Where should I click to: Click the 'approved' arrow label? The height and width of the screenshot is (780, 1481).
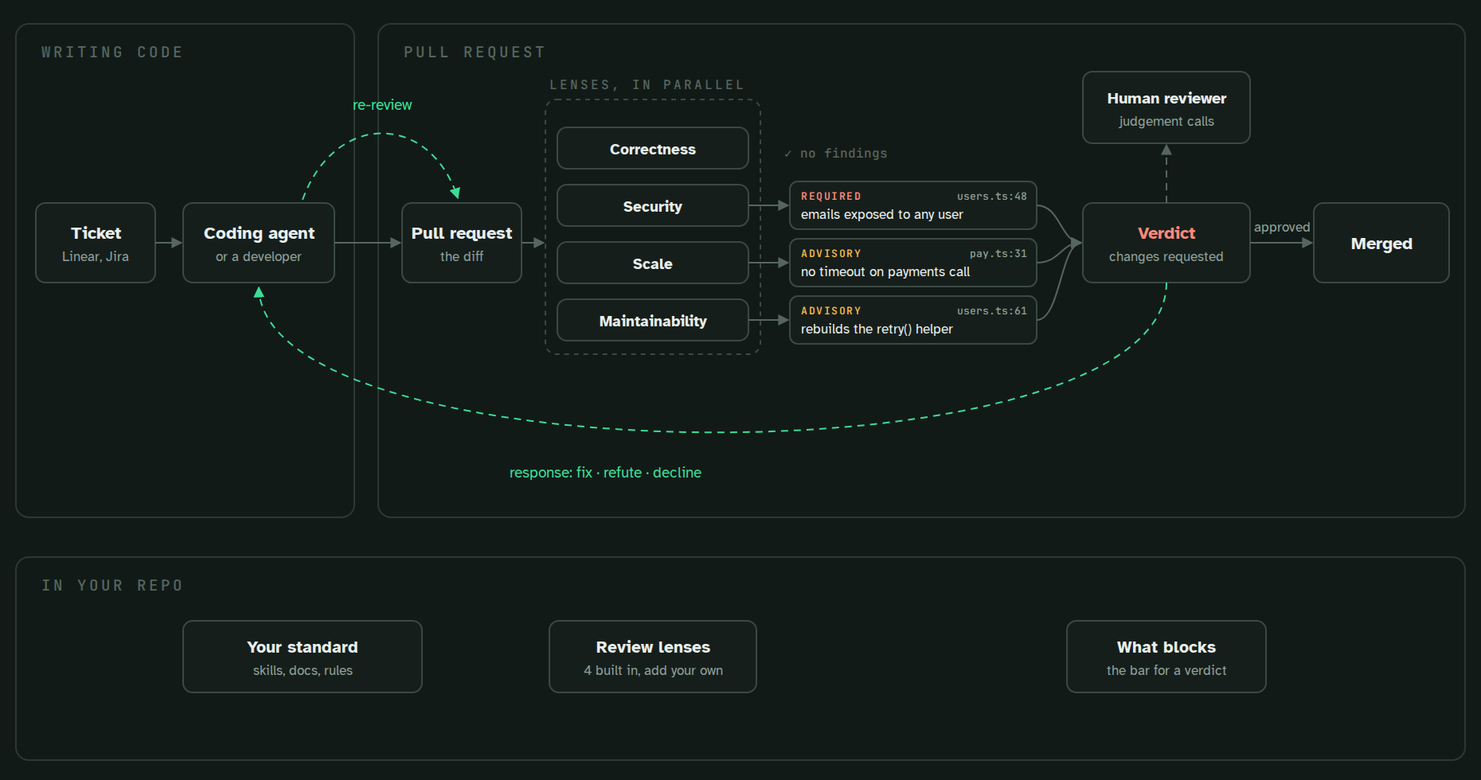pyautogui.click(x=1282, y=227)
